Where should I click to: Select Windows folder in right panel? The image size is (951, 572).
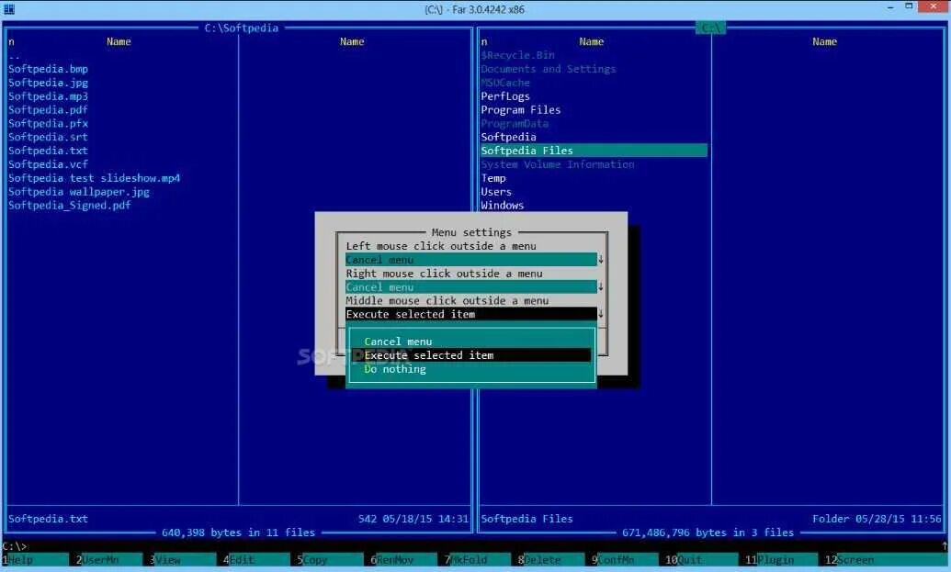[503, 206]
